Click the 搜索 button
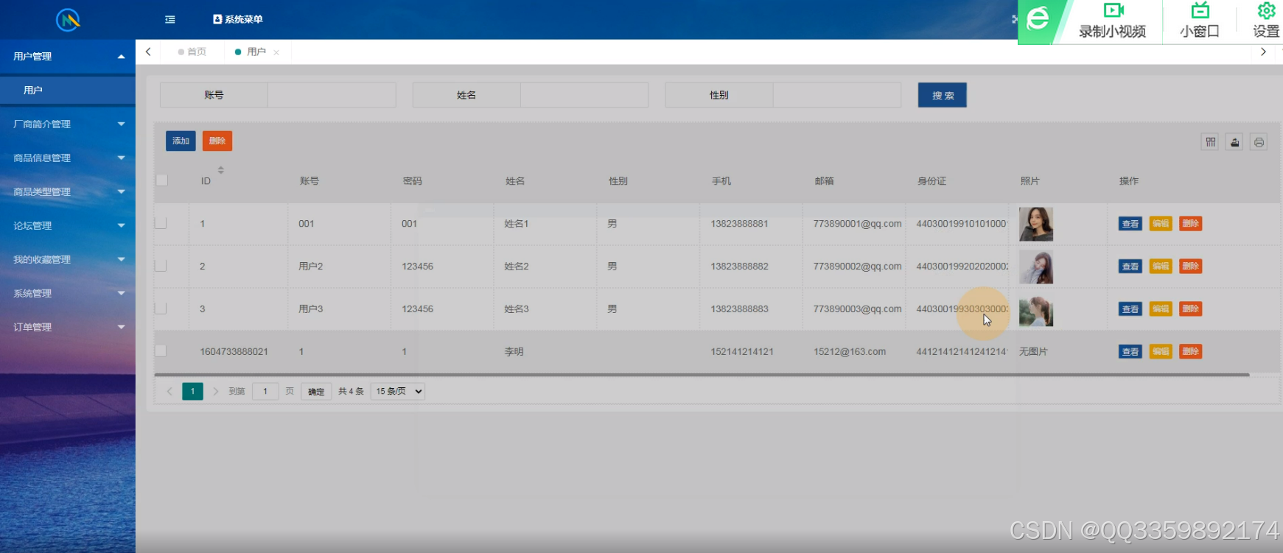This screenshot has height=553, width=1283. 943,95
